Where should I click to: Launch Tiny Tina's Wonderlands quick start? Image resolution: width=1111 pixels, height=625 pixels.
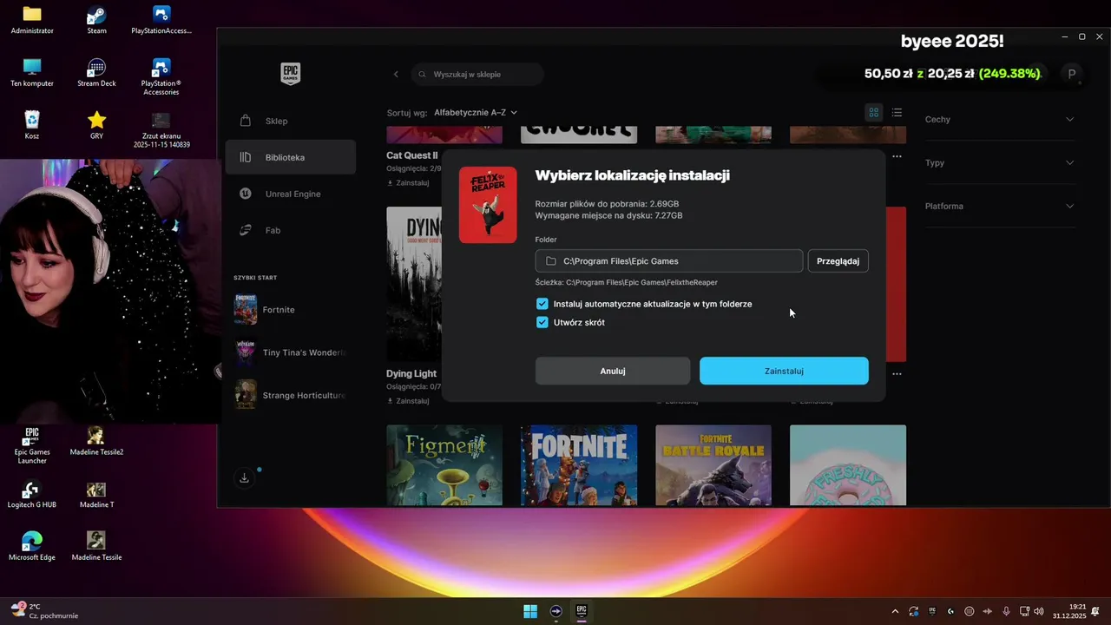(x=291, y=352)
